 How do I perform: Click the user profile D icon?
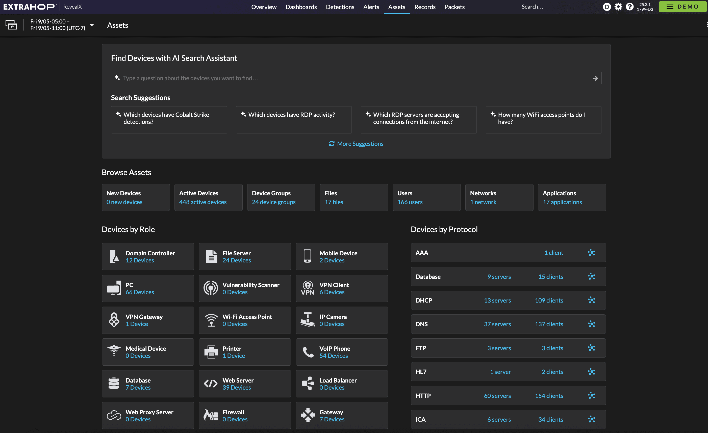[x=606, y=7]
